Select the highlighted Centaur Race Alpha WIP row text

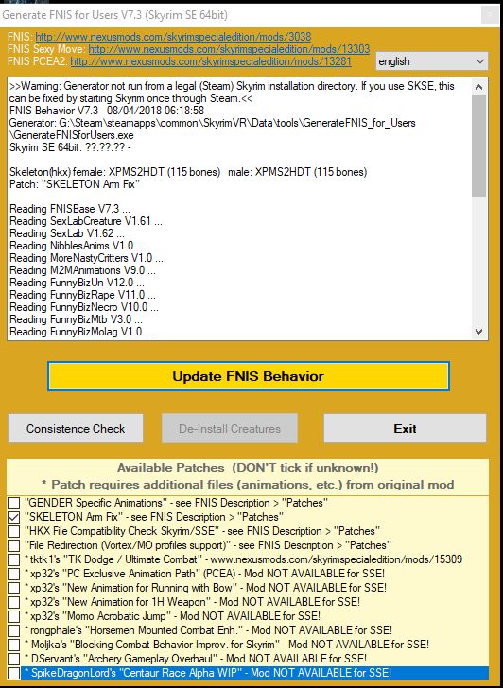point(209,673)
